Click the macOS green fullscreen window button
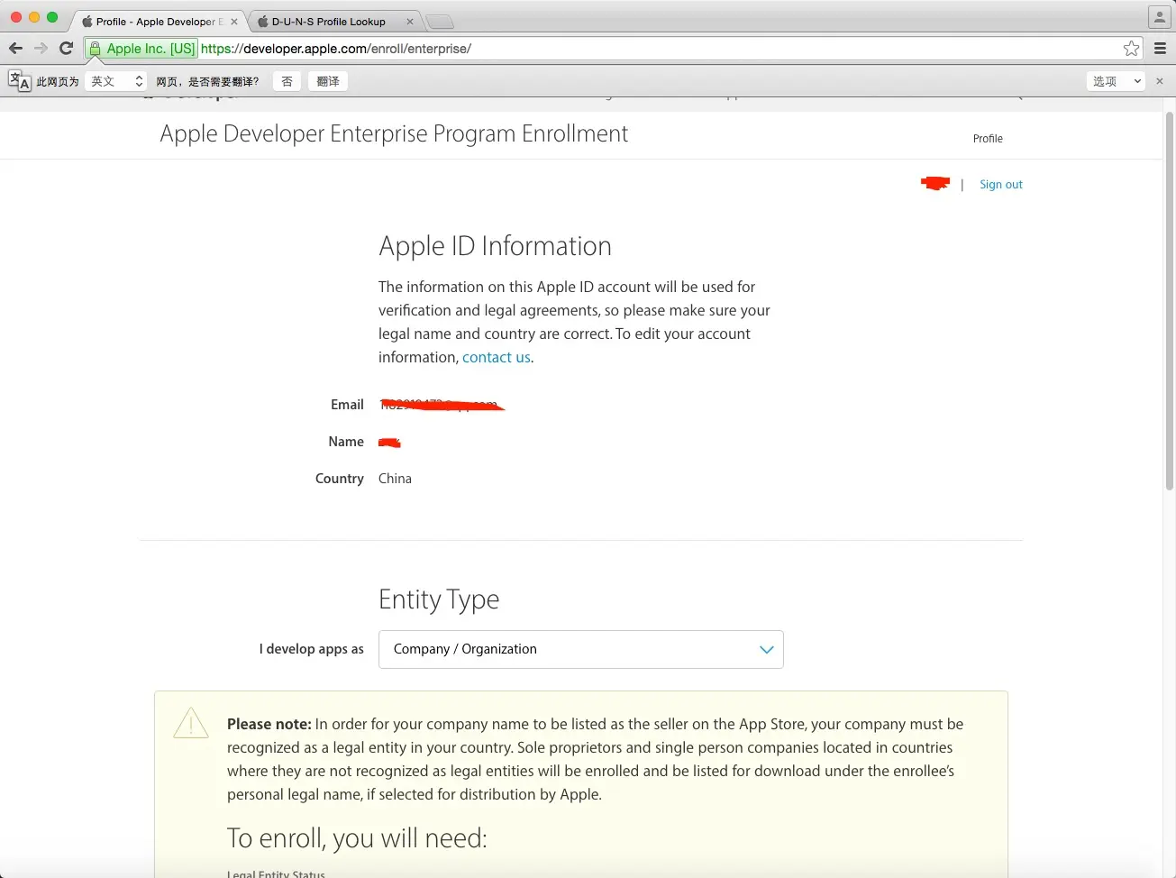This screenshot has width=1176, height=878. pyautogui.click(x=52, y=17)
